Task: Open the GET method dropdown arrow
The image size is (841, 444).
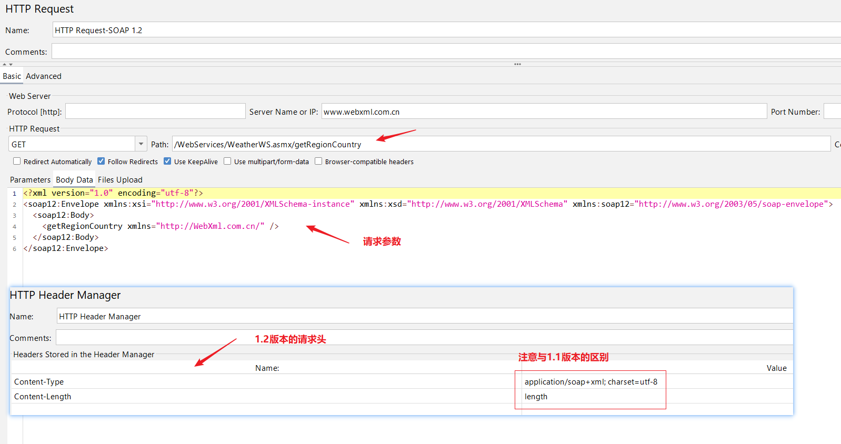Action: pos(141,144)
